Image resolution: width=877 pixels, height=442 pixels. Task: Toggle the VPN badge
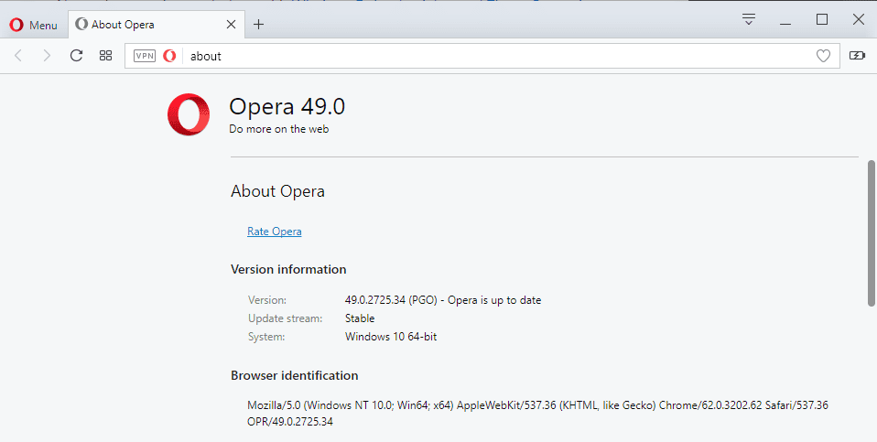tap(145, 56)
